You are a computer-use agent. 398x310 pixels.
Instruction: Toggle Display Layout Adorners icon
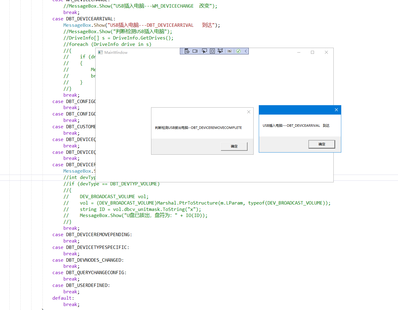pyautogui.click(x=212, y=51)
